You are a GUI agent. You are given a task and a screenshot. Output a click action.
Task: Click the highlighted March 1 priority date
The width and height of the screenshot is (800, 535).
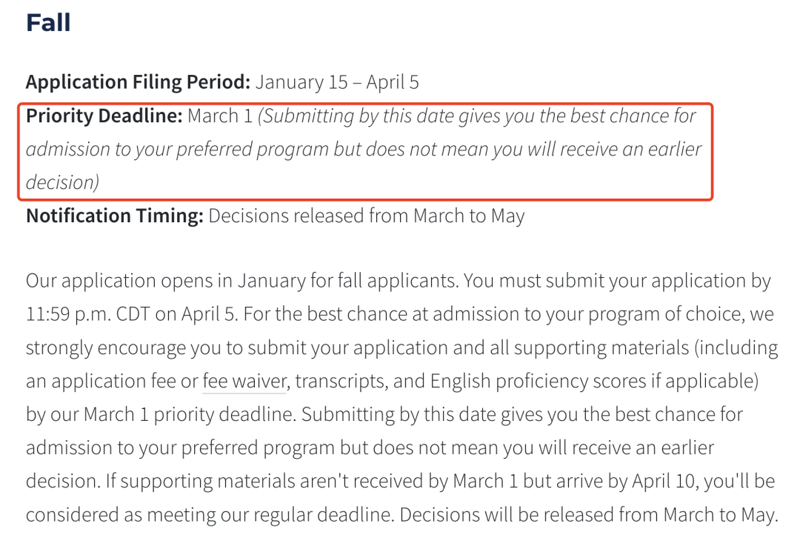click(x=220, y=116)
